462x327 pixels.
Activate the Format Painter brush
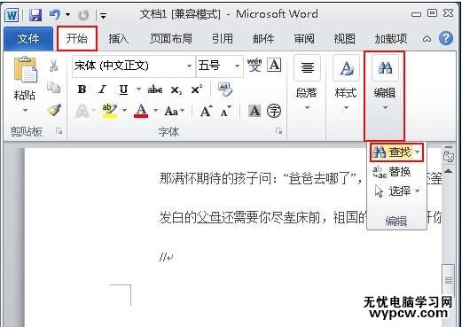(x=54, y=110)
